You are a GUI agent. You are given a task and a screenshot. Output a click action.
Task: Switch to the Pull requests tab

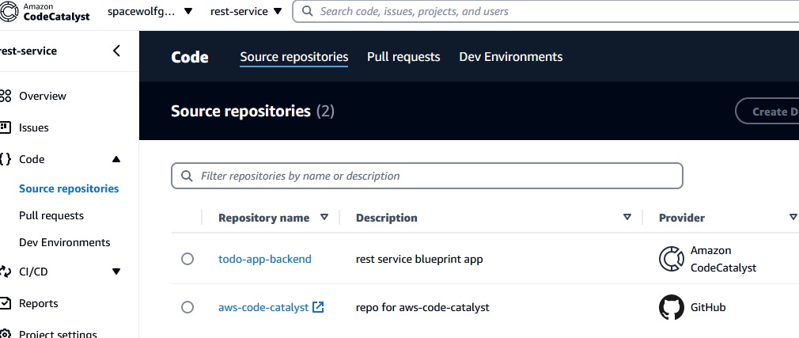click(x=403, y=56)
